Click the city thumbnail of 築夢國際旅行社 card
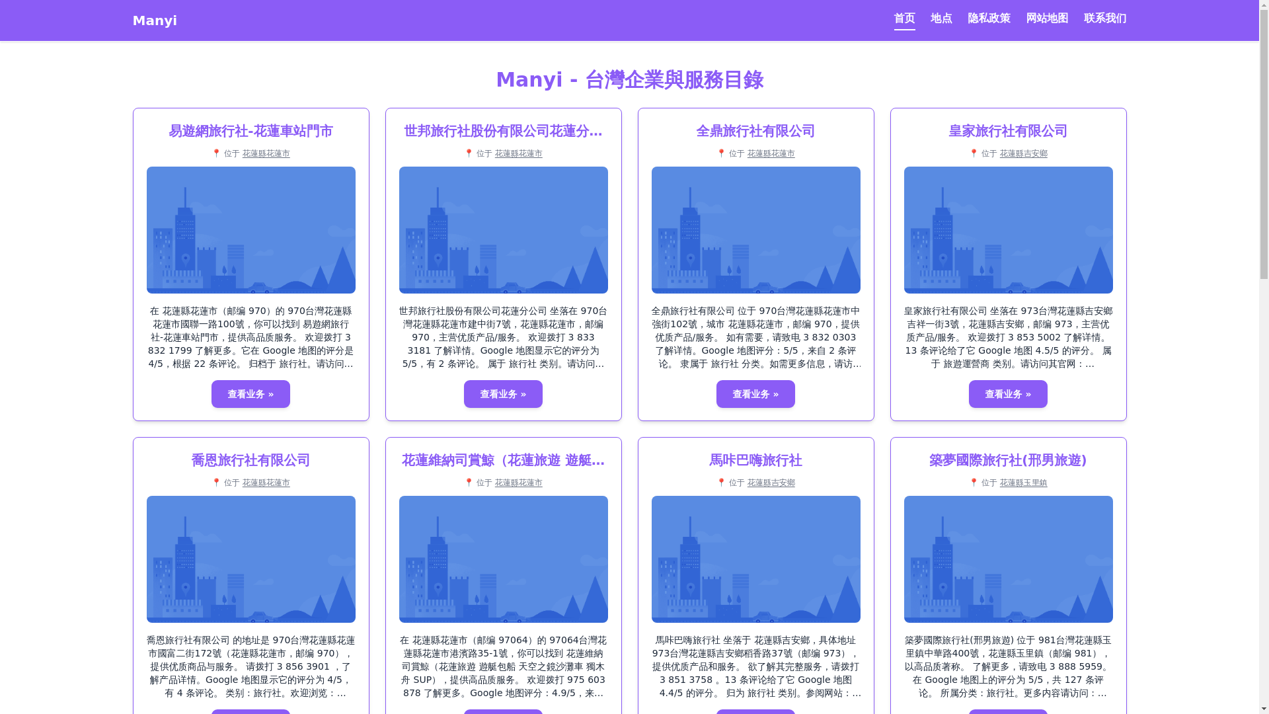 click(1009, 559)
